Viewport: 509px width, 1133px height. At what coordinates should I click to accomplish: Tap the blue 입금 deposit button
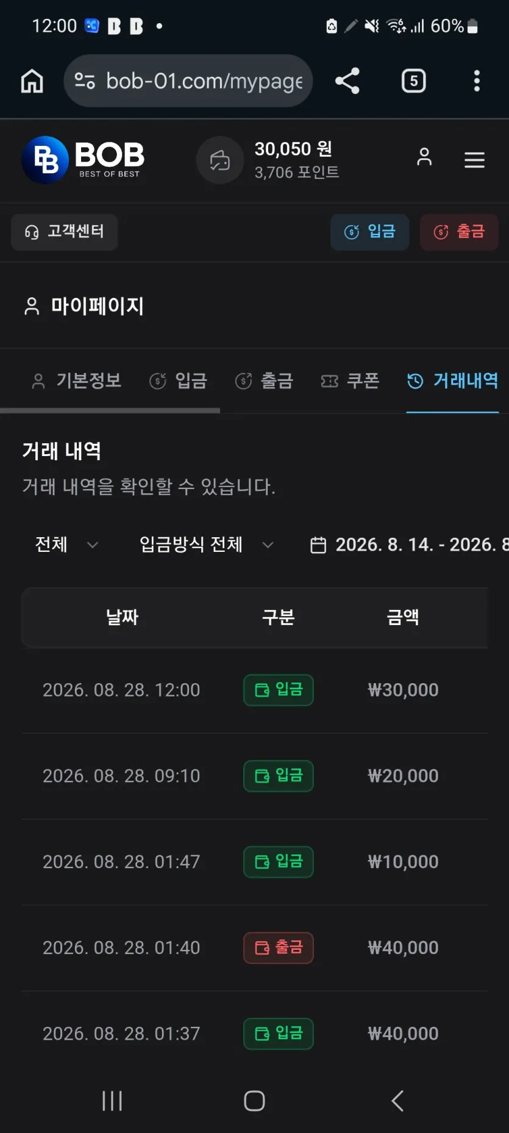pos(369,231)
